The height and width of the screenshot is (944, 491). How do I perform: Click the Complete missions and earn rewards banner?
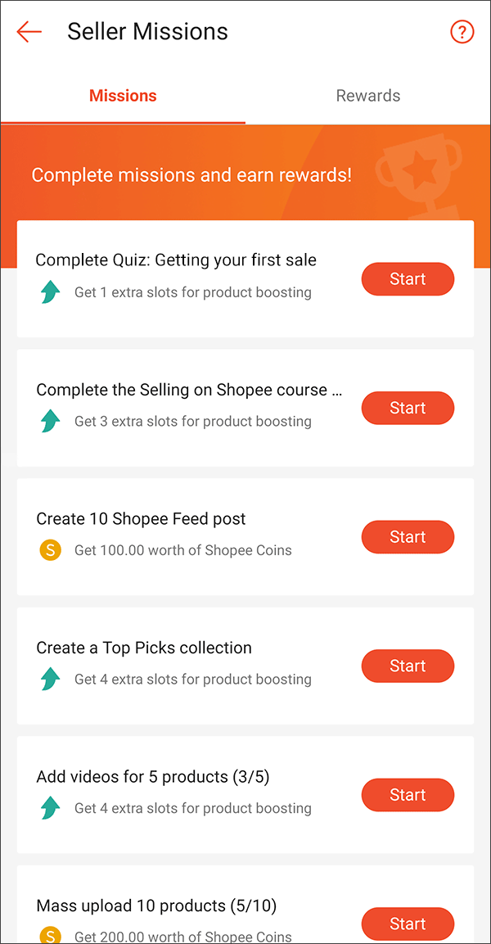click(x=191, y=174)
